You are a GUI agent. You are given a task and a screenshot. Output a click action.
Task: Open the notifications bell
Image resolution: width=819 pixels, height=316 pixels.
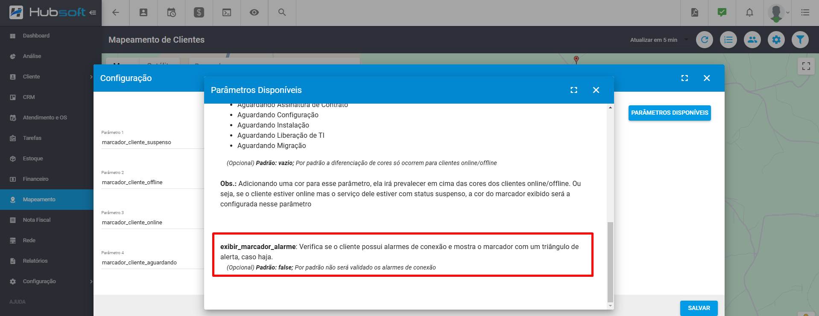click(x=749, y=12)
